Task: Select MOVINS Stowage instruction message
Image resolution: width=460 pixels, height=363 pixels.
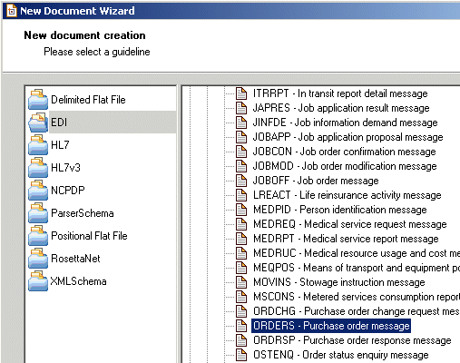Action: pos(339,282)
